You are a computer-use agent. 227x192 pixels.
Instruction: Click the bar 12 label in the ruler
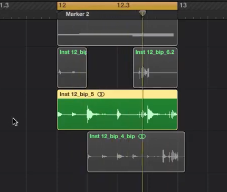tap(62, 5)
